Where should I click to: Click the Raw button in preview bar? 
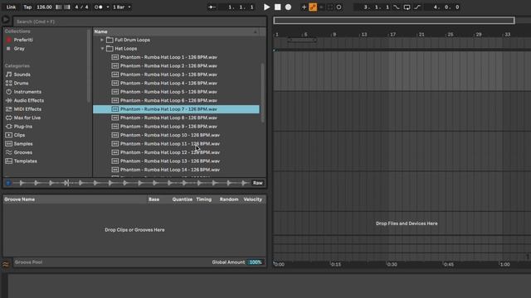[258, 183]
